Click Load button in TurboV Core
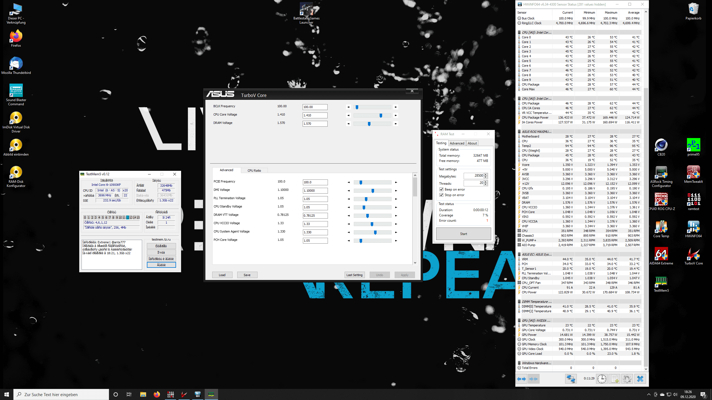This screenshot has height=400, width=712. pyautogui.click(x=222, y=275)
